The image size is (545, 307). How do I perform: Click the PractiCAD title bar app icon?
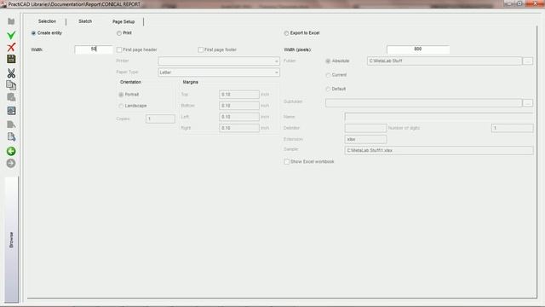(3, 4)
